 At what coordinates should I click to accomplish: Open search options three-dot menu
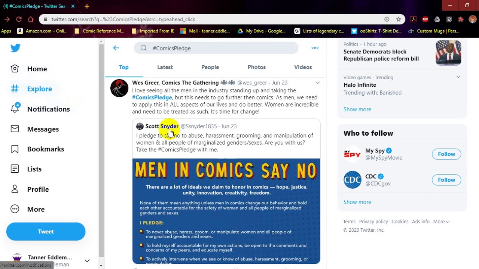[x=315, y=48]
